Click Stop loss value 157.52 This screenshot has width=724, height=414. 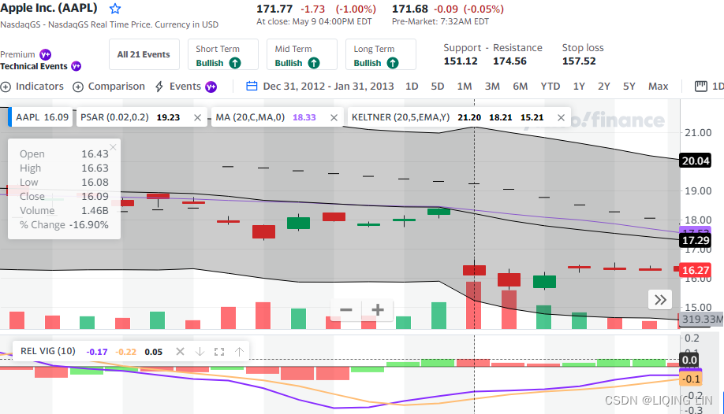579,61
